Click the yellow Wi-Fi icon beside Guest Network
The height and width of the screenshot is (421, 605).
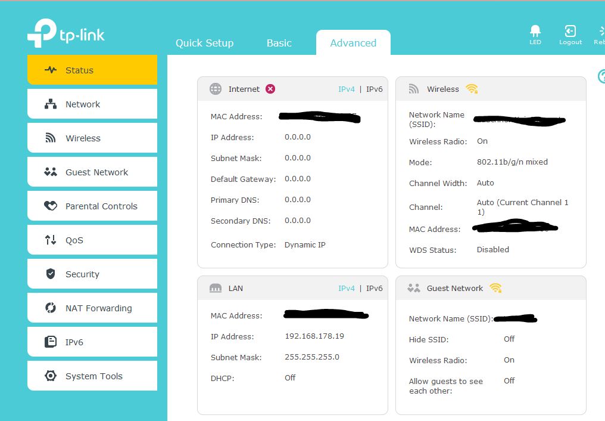coord(495,288)
